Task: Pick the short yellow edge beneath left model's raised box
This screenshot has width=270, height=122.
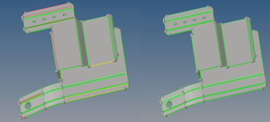Action: [102, 63]
